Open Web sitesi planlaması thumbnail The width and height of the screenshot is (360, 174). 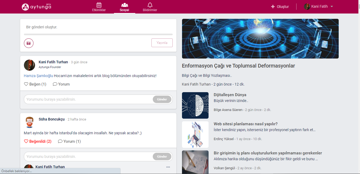point(195,135)
